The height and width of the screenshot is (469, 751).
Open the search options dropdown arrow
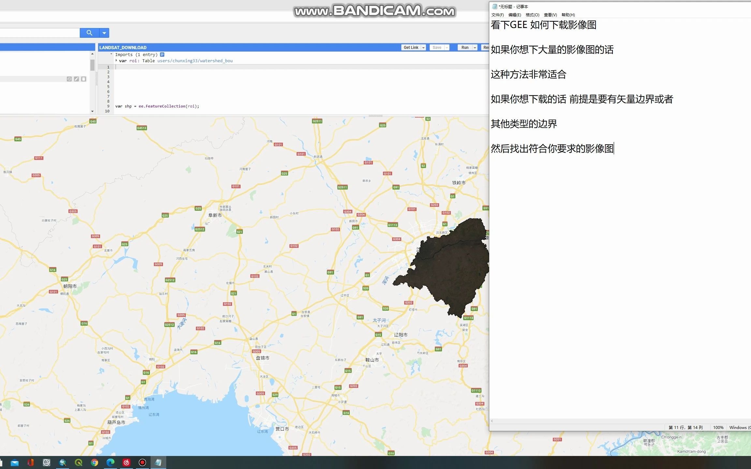click(x=104, y=33)
